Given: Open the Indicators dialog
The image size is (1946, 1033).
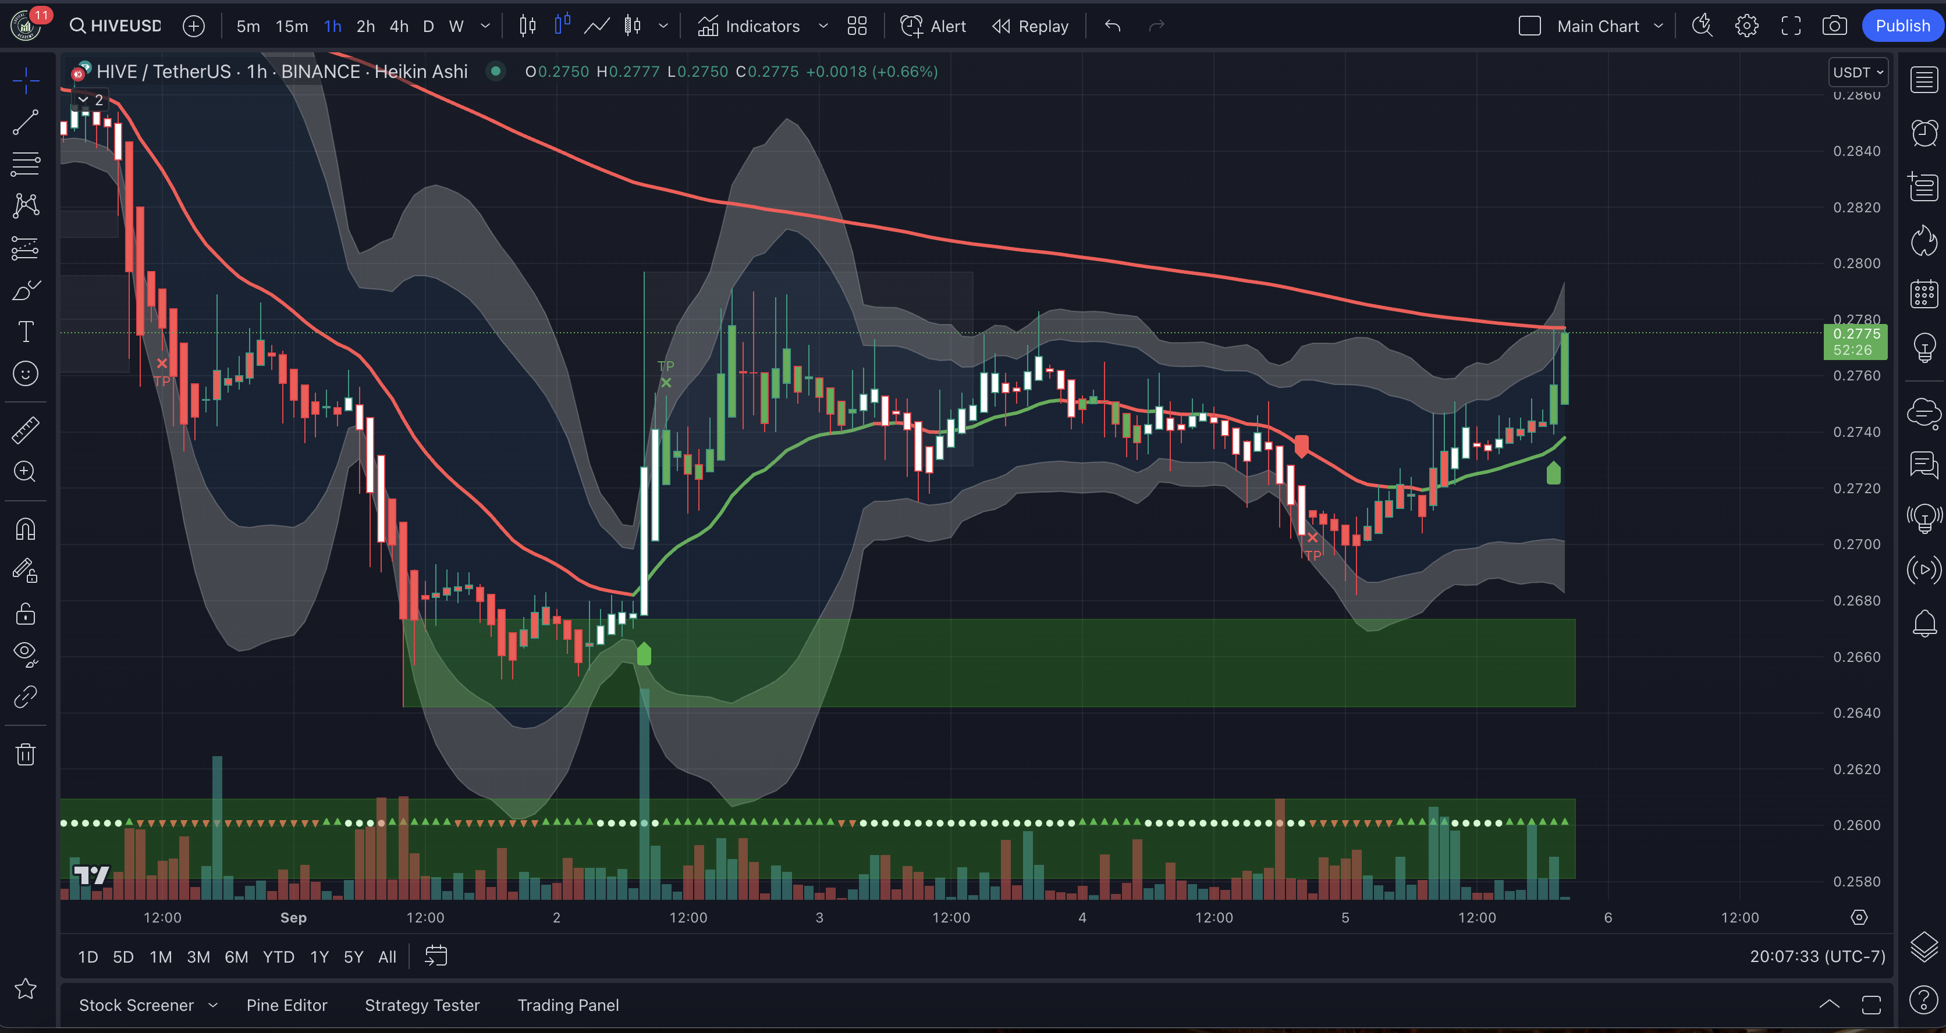Looking at the screenshot, I should click(x=748, y=26).
